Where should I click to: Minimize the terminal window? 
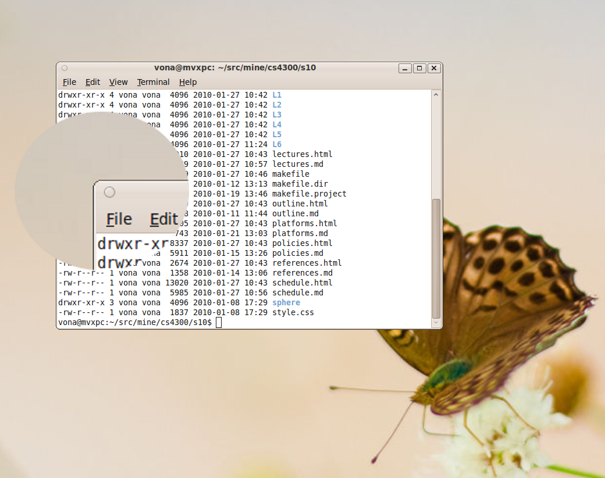(405, 68)
